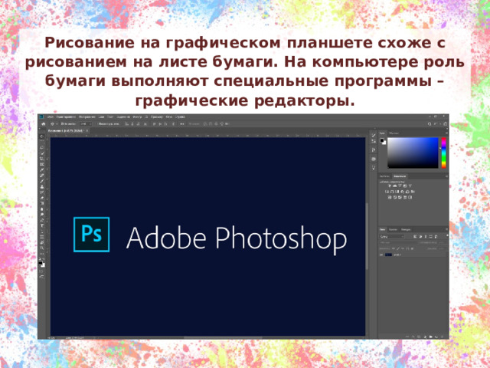Select the Lasso tool

pos(41,148)
